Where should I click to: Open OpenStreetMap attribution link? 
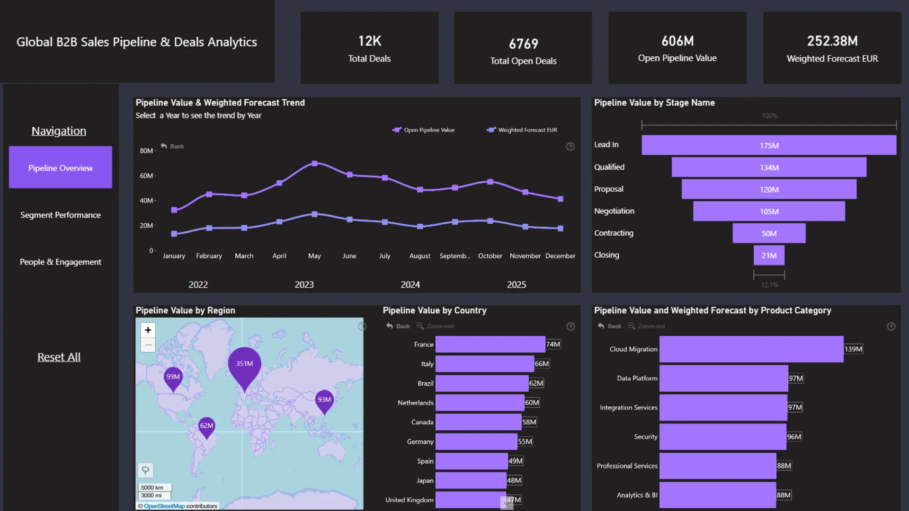coord(164,506)
